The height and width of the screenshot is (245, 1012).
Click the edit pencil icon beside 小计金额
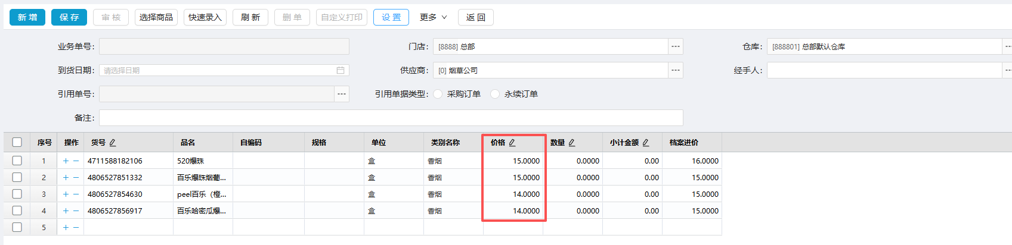646,143
